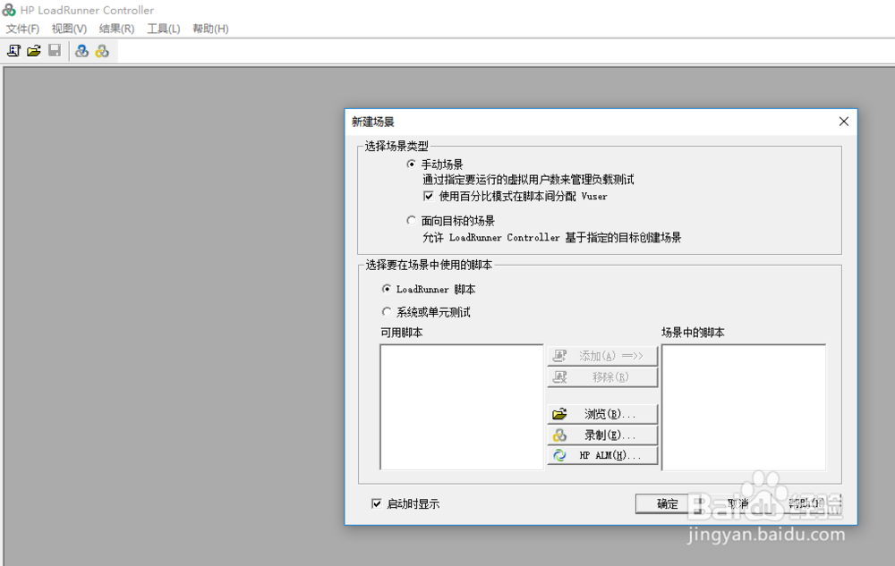Click the 添加(A) ==>> button
Screen dimensions: 895x566
click(602, 356)
